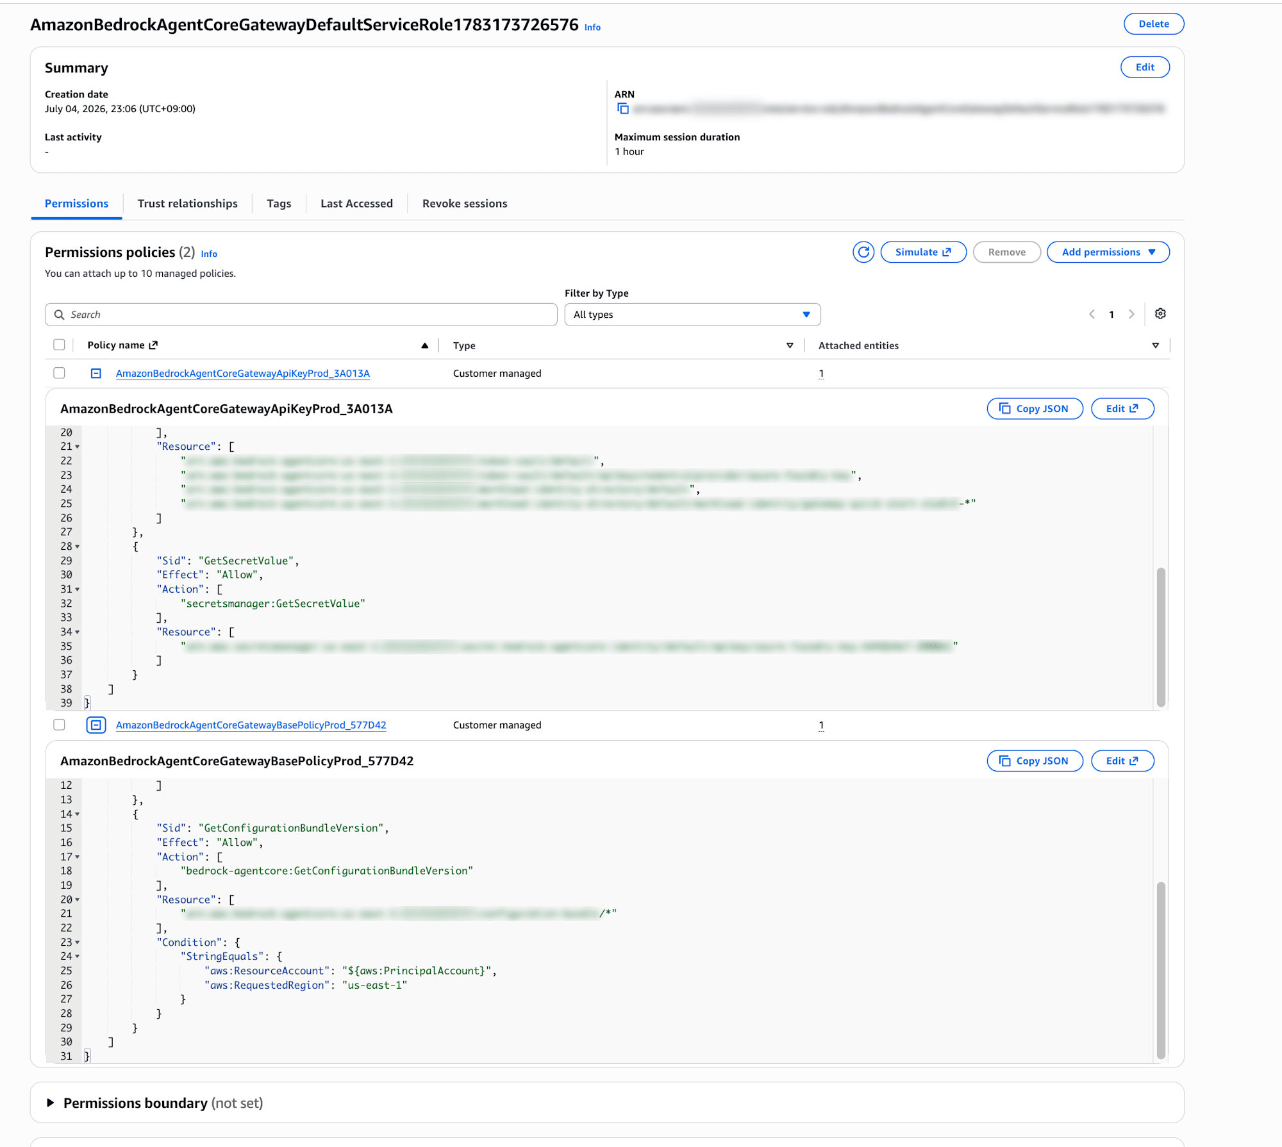Collapse the BasePolicyProd_577D42 policy row
Viewport: 1282px width, 1147px height.
pyautogui.click(x=96, y=725)
